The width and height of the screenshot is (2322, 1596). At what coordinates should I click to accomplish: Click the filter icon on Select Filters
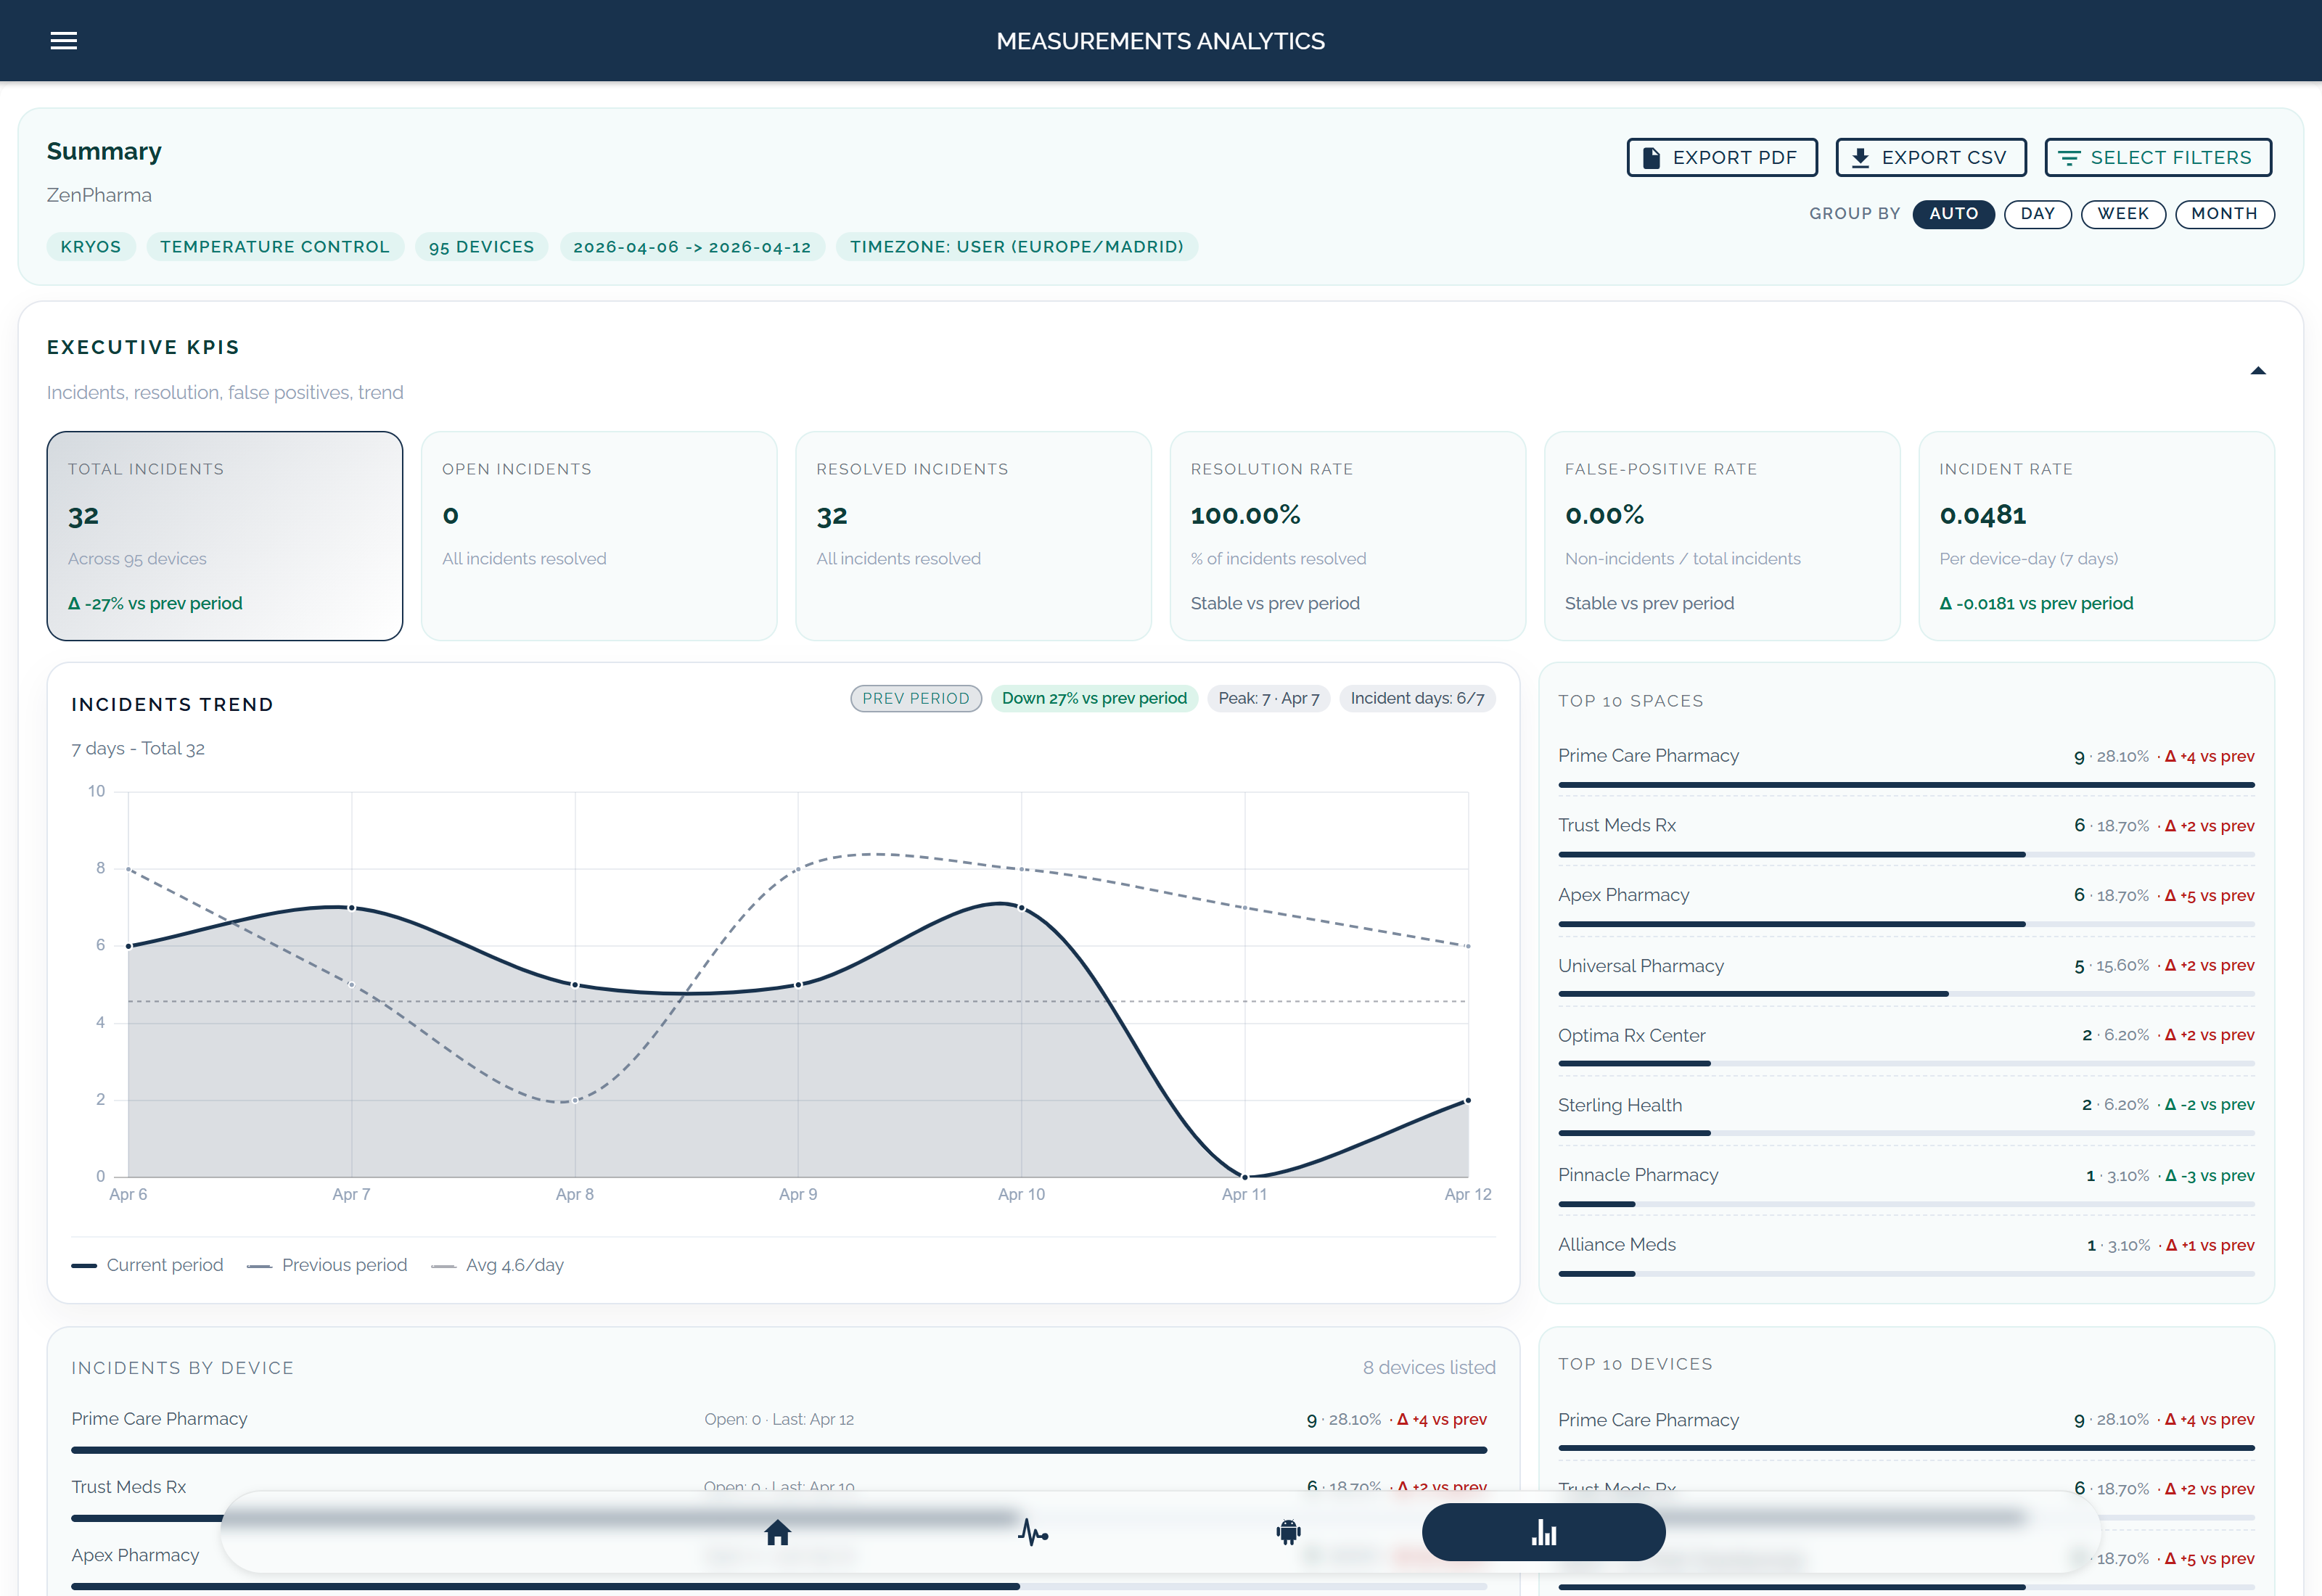pyautogui.click(x=2070, y=157)
